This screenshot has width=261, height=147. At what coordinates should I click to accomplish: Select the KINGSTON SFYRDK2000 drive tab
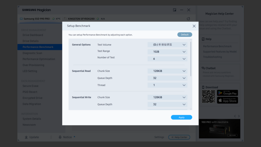(85, 19)
